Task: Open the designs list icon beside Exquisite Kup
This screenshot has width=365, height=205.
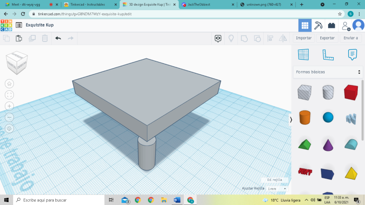Action: pos(19,25)
